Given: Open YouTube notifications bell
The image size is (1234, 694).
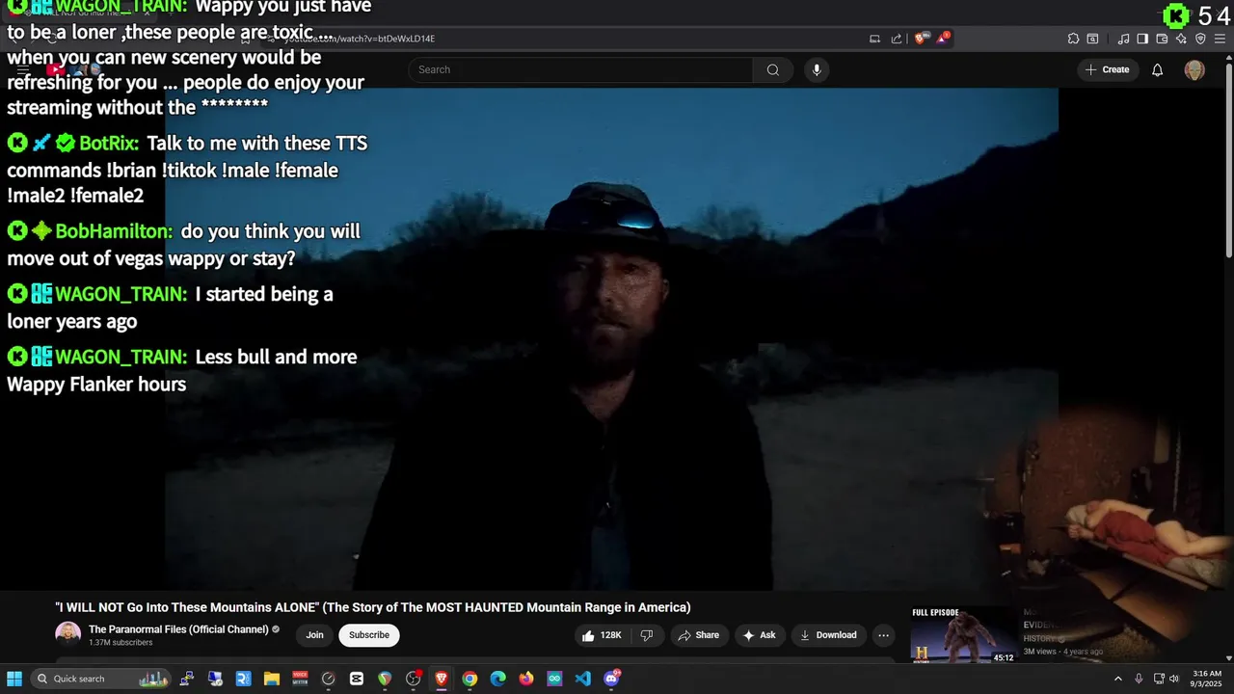Looking at the screenshot, I should click(x=1158, y=69).
